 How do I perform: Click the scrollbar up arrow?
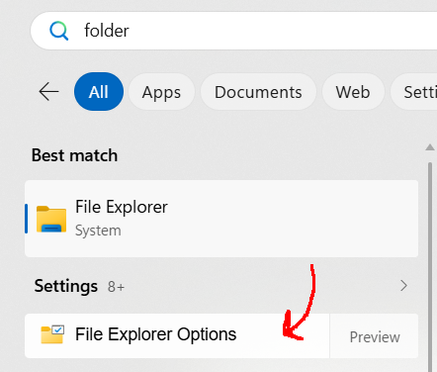430,147
